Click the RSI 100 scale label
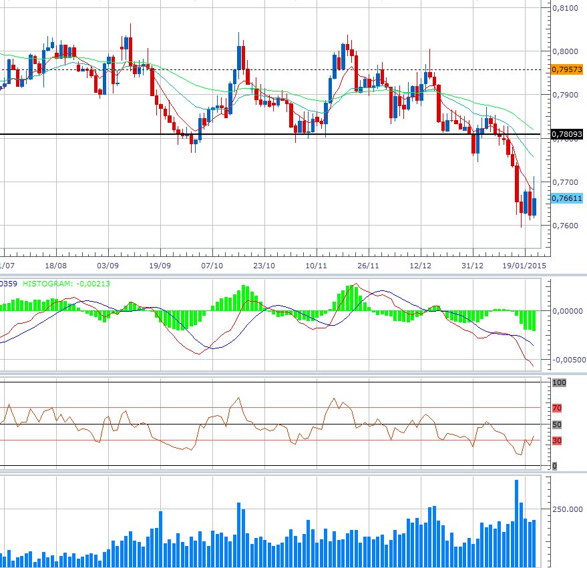The height and width of the screenshot is (568, 587). tap(557, 382)
